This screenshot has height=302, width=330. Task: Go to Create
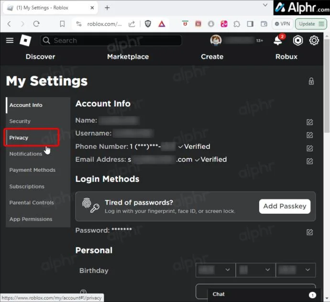tap(212, 56)
